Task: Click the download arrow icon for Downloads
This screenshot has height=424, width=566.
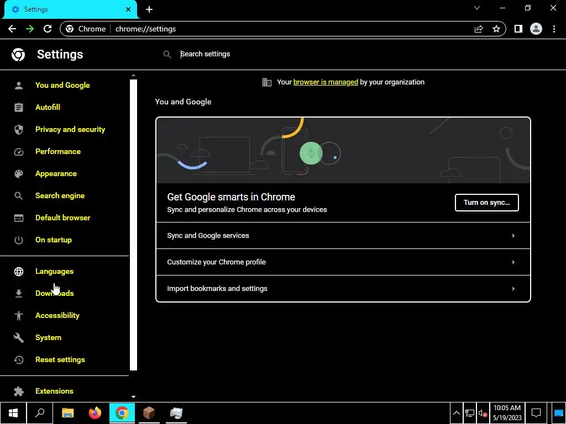Action: 19,294
